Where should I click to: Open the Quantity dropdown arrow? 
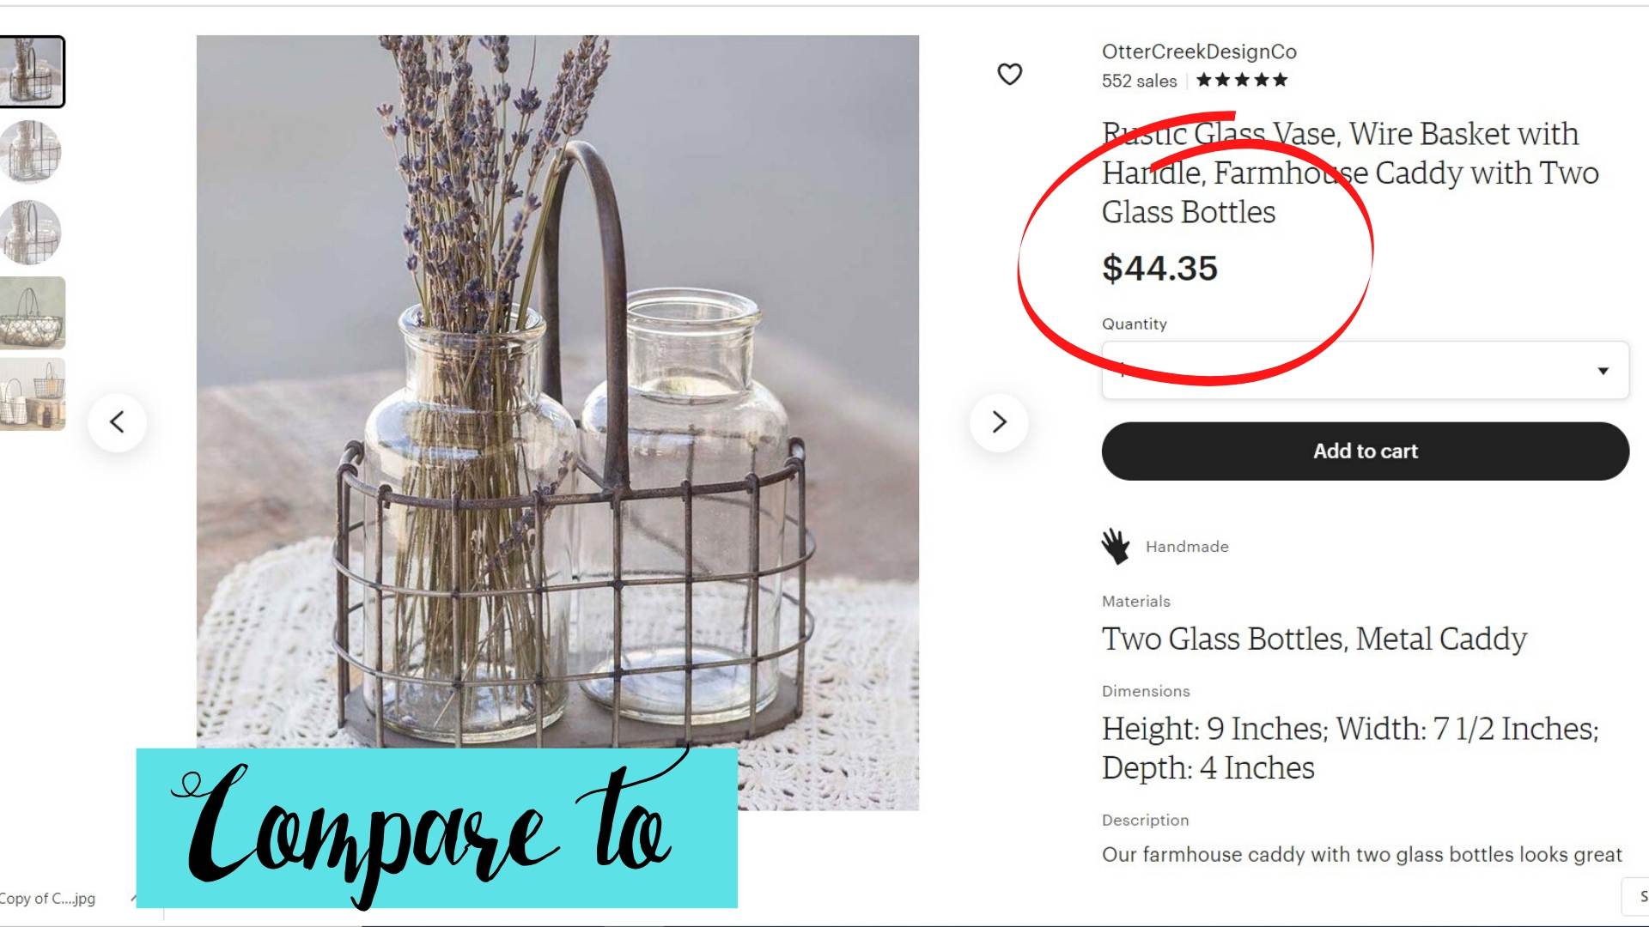pyautogui.click(x=1603, y=371)
